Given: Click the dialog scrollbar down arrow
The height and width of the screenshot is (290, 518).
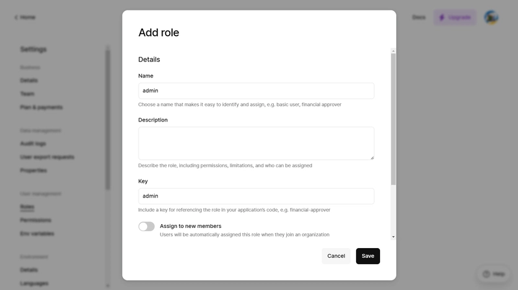Looking at the screenshot, I should coord(393,236).
